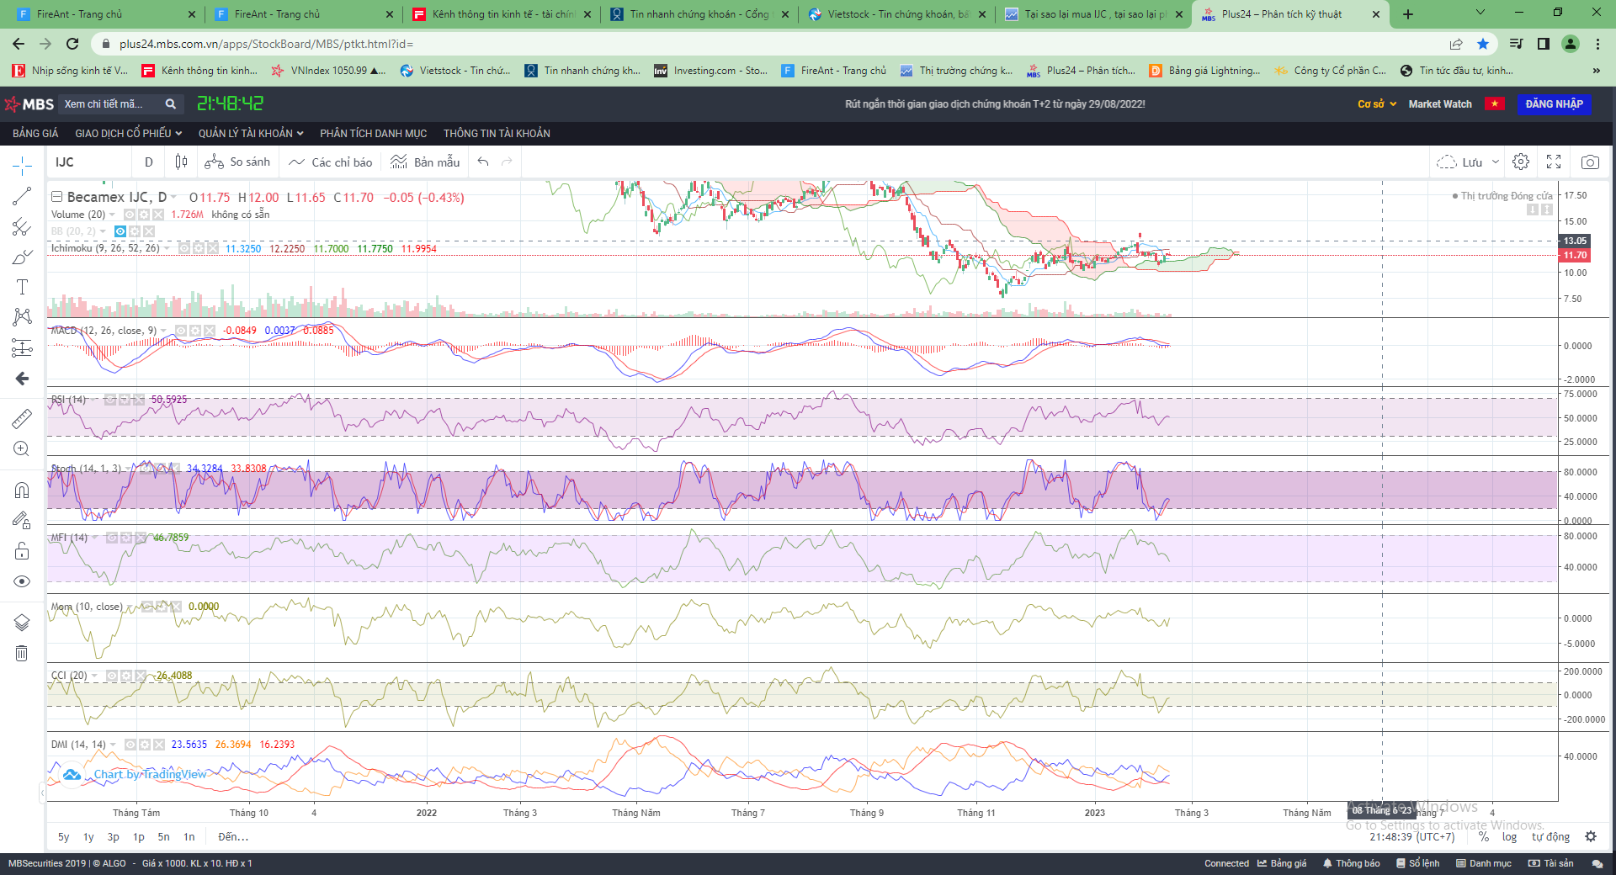Image resolution: width=1616 pixels, height=875 pixels.
Task: Click the stock search magnifier icon
Action: (x=170, y=103)
